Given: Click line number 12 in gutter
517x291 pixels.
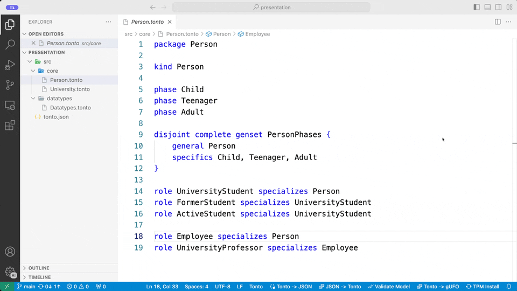Looking at the screenshot, I should click(138, 169).
